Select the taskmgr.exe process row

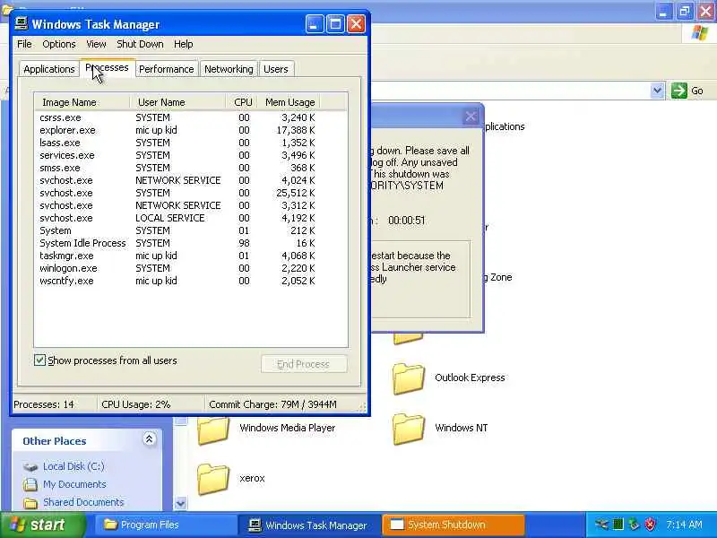[x=177, y=256]
